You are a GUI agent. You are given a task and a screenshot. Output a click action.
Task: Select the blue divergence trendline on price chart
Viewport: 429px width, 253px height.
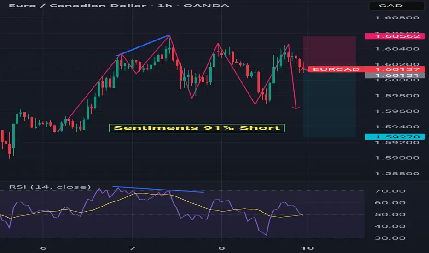pos(143,45)
